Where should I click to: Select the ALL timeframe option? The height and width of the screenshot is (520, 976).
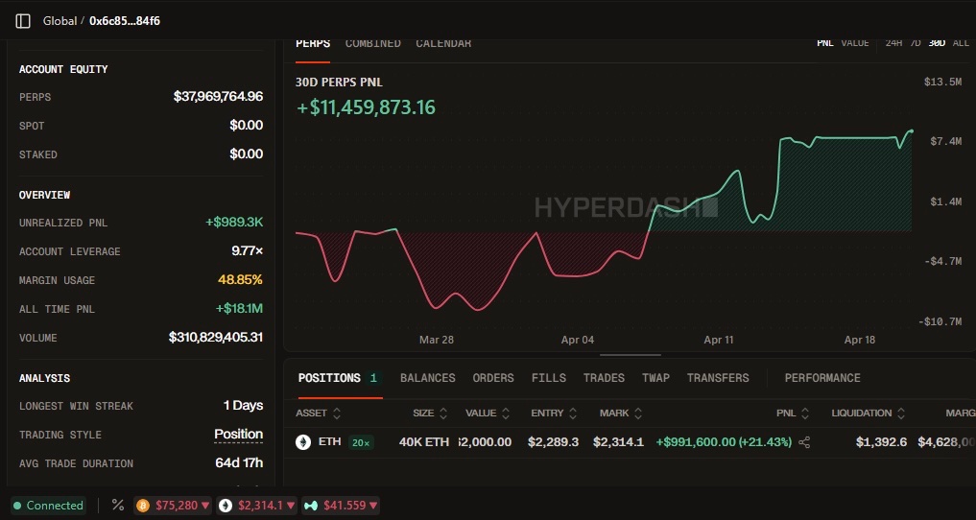coord(961,43)
